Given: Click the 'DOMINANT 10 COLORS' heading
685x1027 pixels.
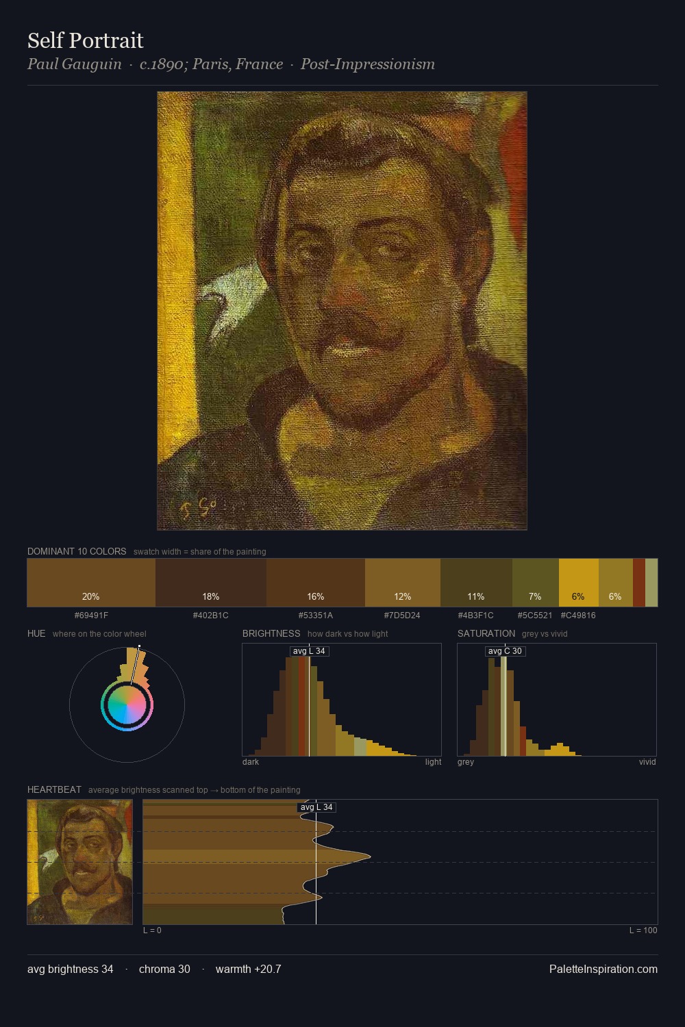Looking at the screenshot, I should (x=77, y=551).
